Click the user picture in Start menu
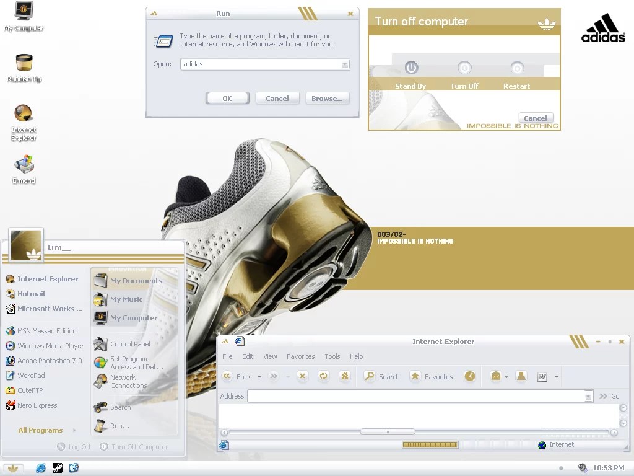 pyautogui.click(x=26, y=245)
